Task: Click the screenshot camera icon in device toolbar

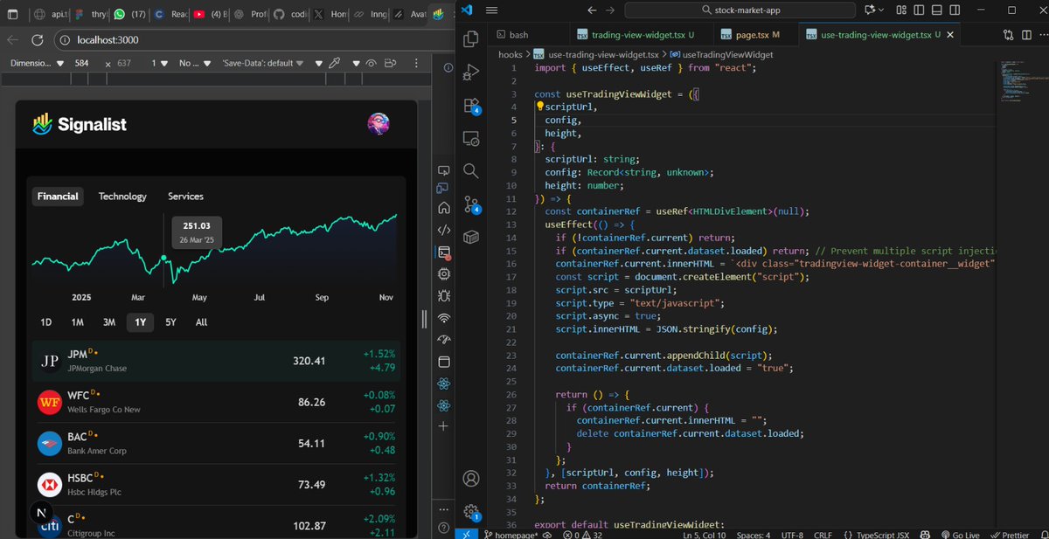Action: click(390, 64)
